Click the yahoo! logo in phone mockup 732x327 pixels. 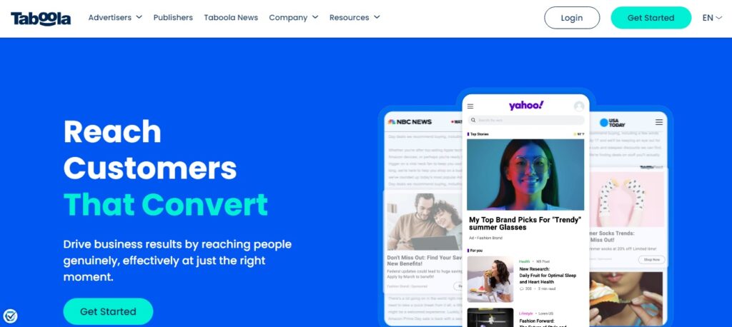pos(526,106)
